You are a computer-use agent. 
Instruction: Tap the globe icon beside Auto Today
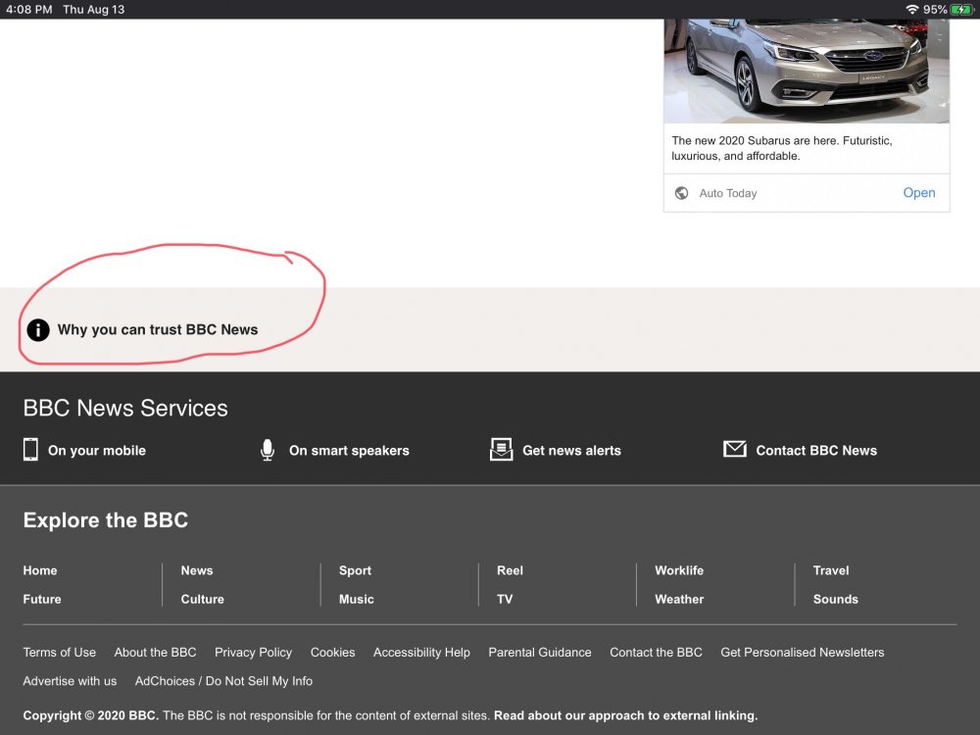click(682, 193)
